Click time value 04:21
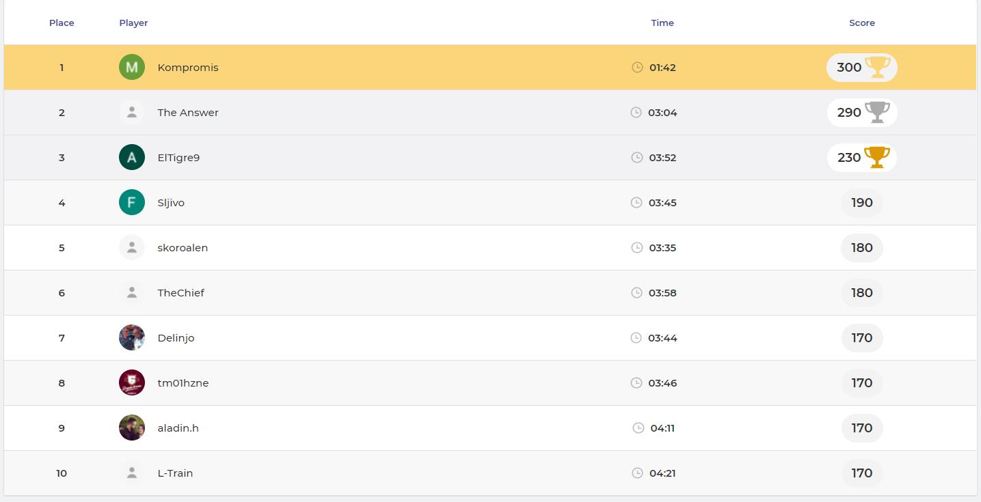981x502 pixels. (x=662, y=473)
